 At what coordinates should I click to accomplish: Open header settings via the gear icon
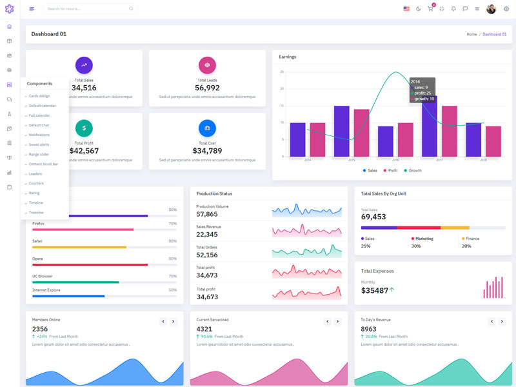tap(506, 8)
